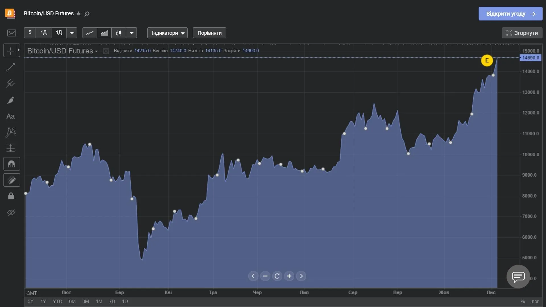
Task: Select the crosshair cursor tool
Action: click(x=10, y=51)
